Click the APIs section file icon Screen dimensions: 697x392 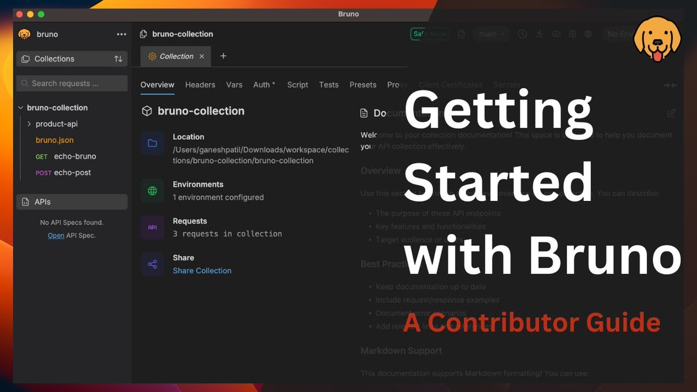(x=26, y=202)
